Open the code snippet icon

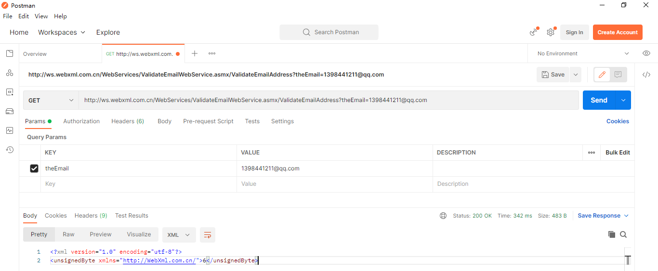[646, 75]
